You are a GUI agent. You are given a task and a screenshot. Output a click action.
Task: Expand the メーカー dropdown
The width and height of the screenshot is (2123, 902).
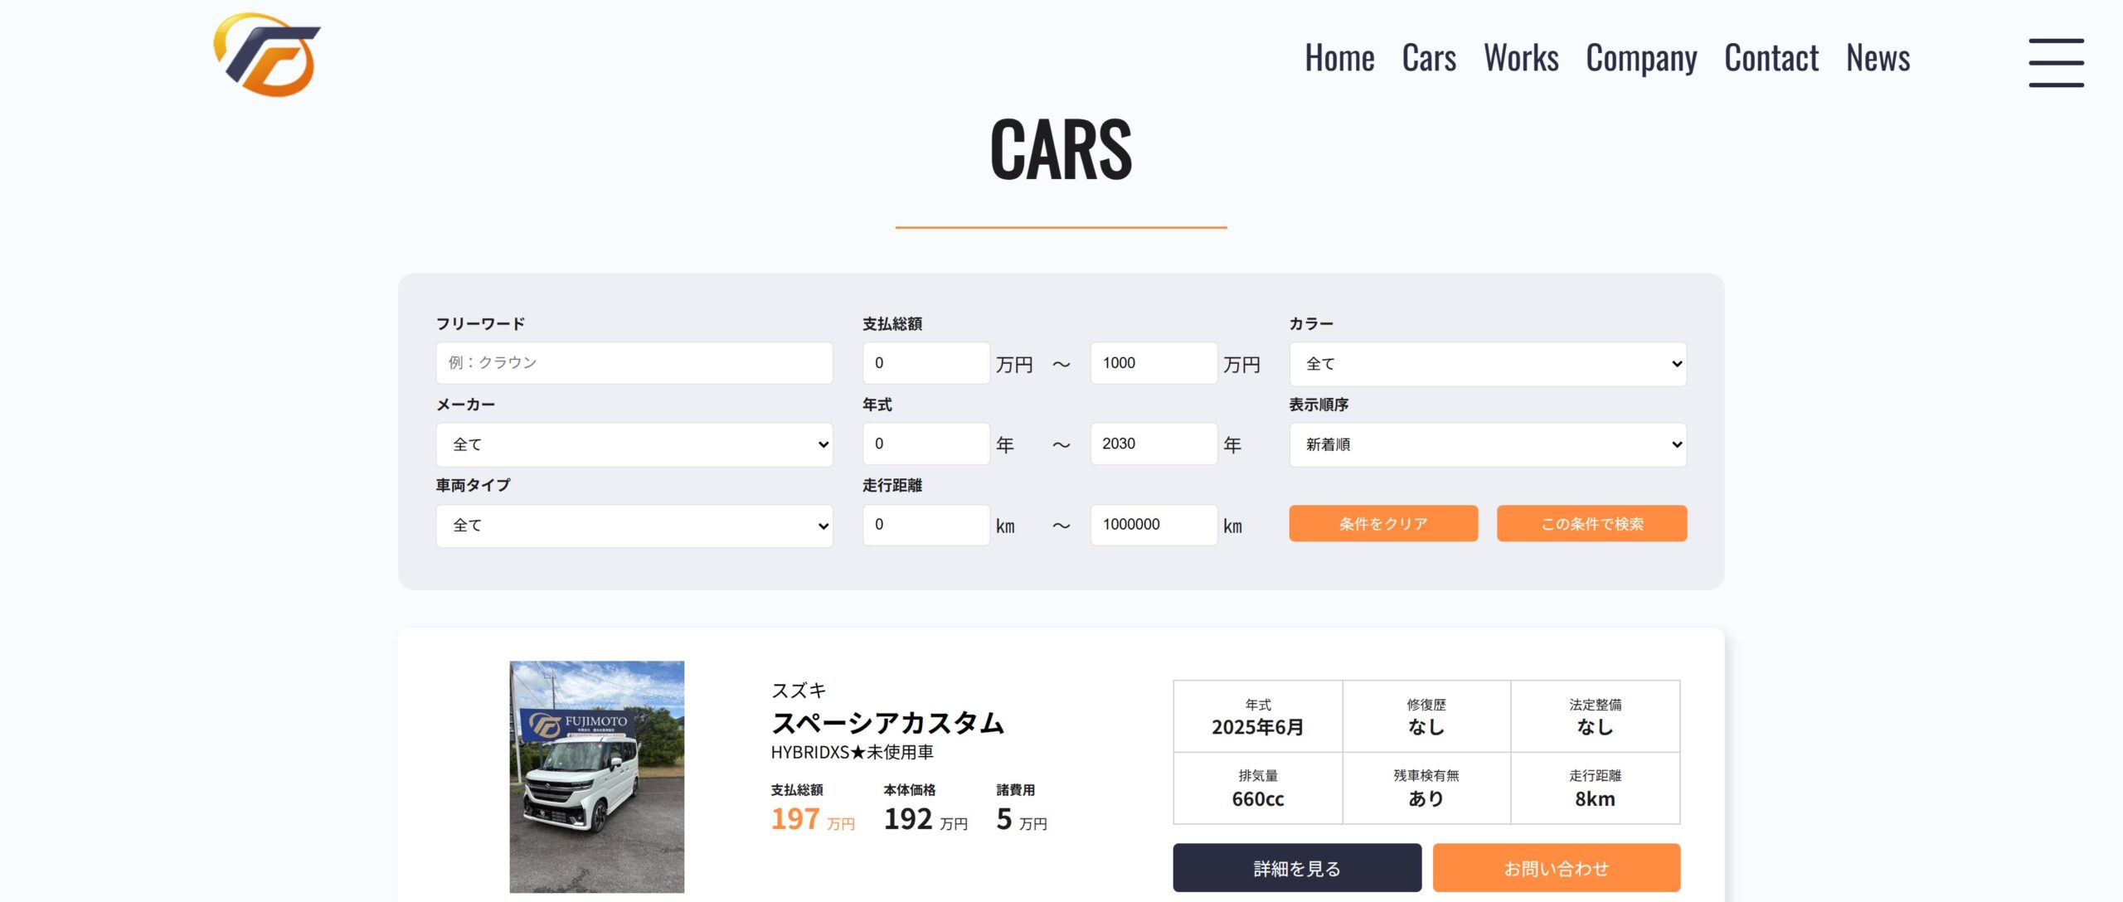(634, 444)
